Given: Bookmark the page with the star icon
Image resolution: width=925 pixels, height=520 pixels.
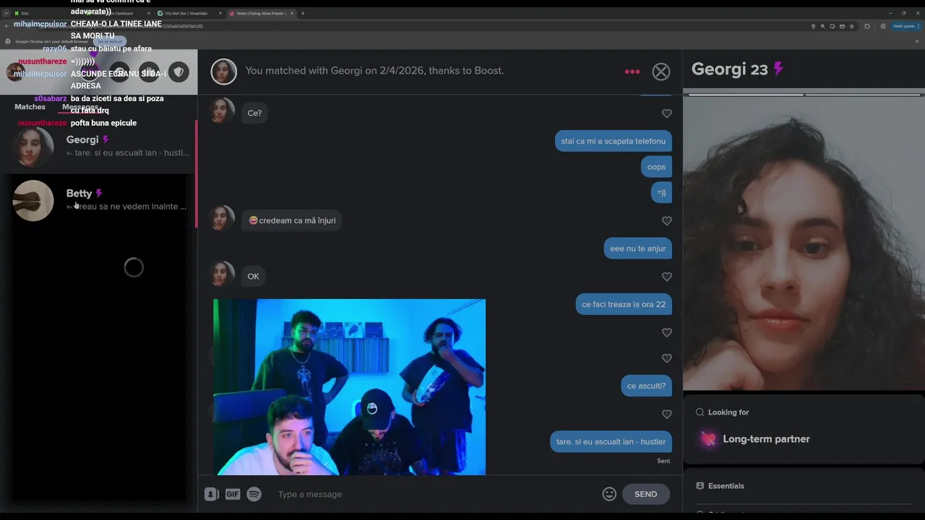Looking at the screenshot, I should click(852, 26).
